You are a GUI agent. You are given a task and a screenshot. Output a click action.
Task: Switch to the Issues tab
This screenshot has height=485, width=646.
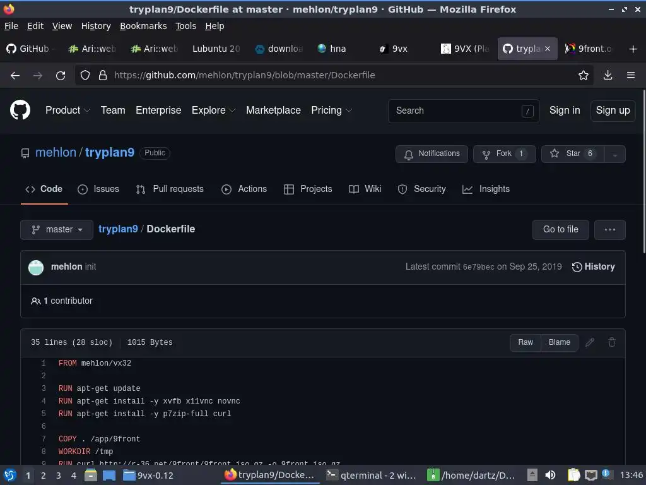click(98, 189)
